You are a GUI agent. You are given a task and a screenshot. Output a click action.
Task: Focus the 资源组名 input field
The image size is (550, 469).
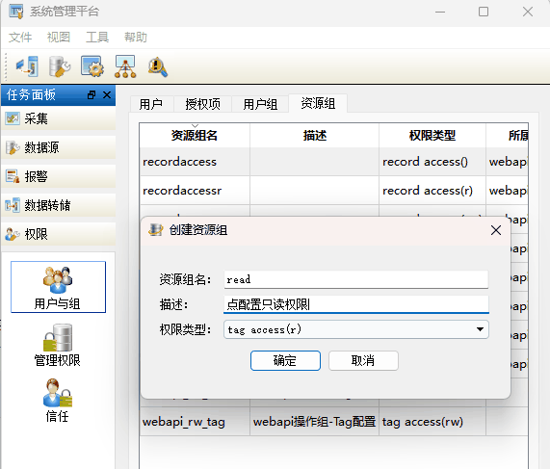(x=355, y=279)
